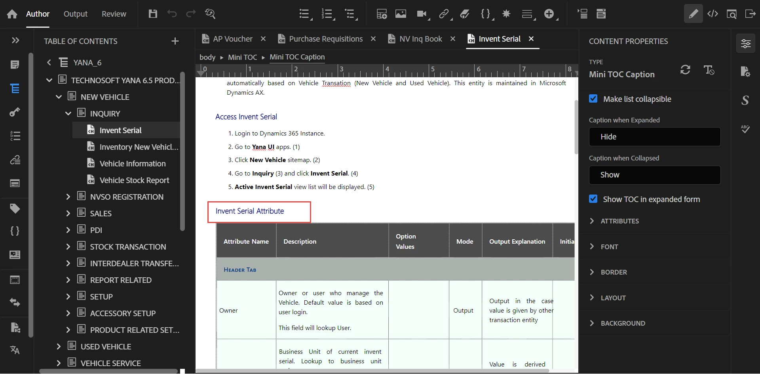
Task: Switch to source code view
Action: coord(712,14)
